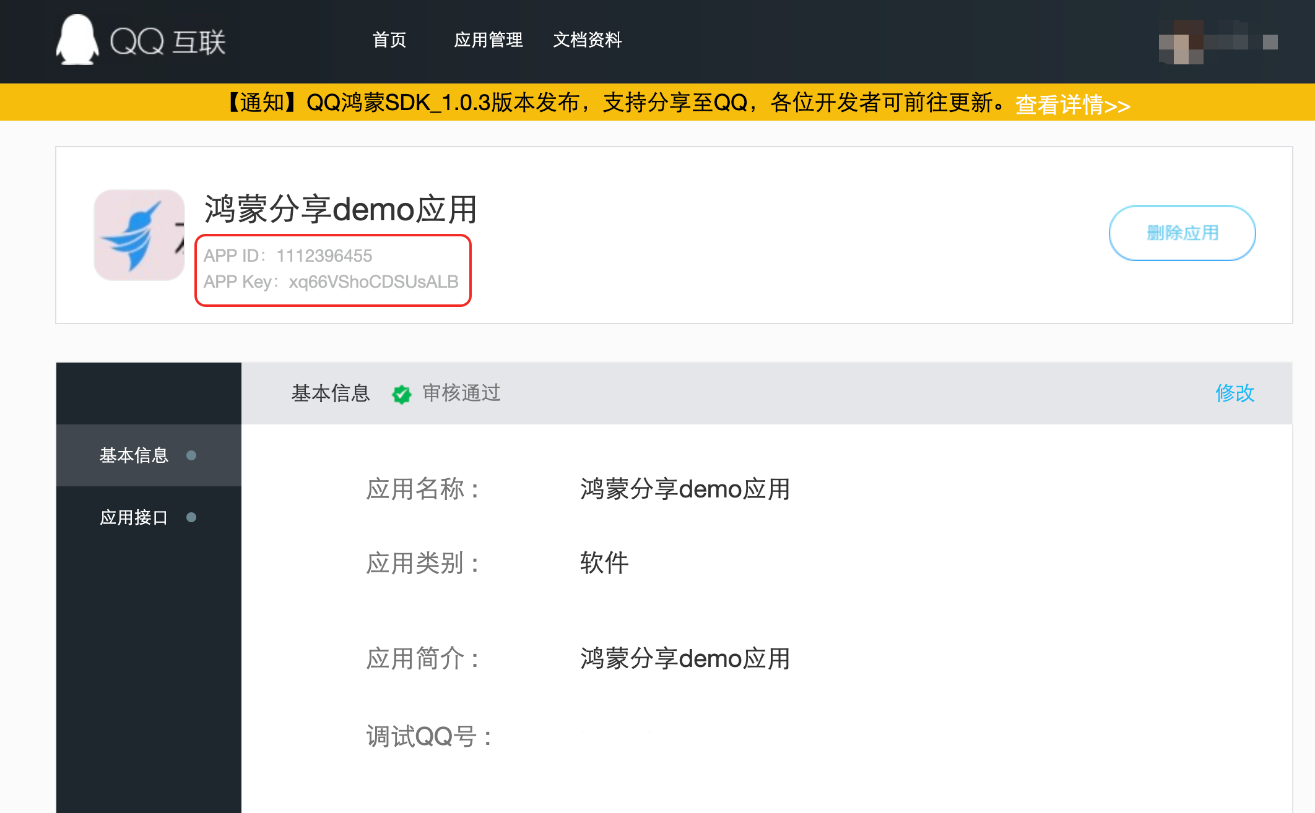Click the 审核通过 status text

pyautogui.click(x=461, y=393)
